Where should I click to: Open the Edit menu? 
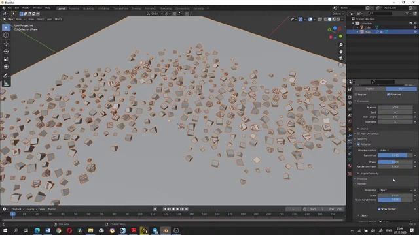pos(17,8)
